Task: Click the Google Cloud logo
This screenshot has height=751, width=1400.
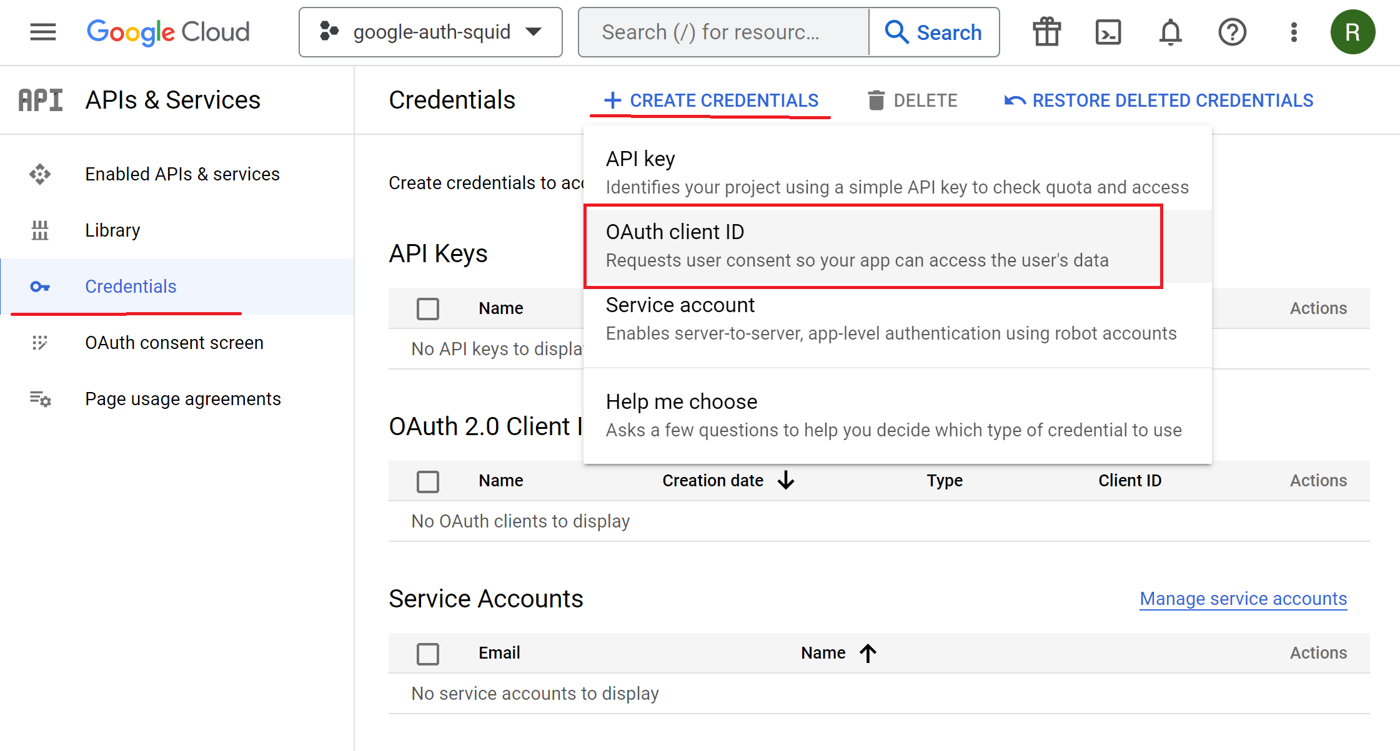Action: (168, 32)
